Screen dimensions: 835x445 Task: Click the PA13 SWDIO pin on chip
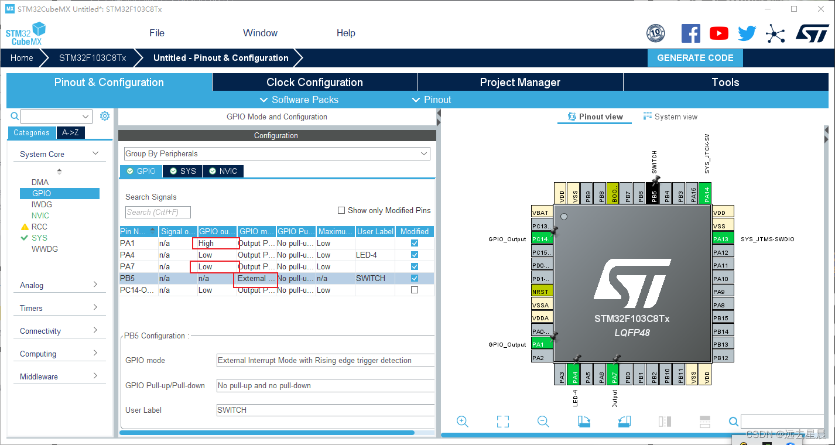pos(723,239)
